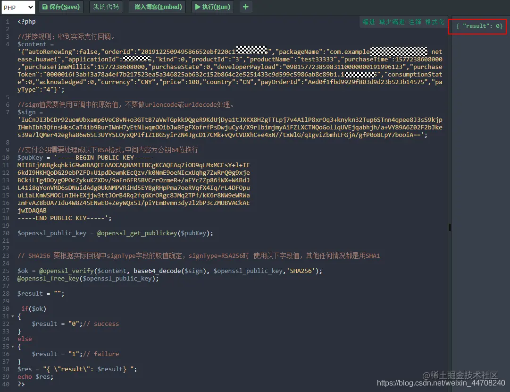The width and height of the screenshot is (510, 392).
Task: Open the PHP language dropdown
Action: 18,7
